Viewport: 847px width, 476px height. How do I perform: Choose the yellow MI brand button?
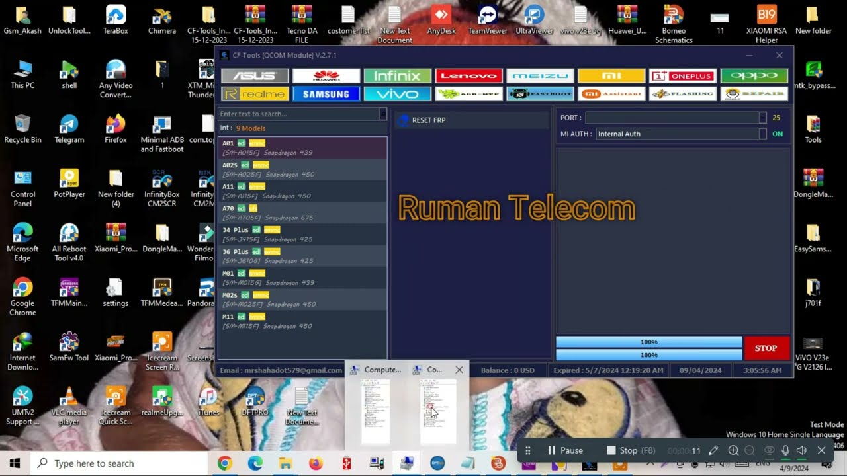point(611,76)
